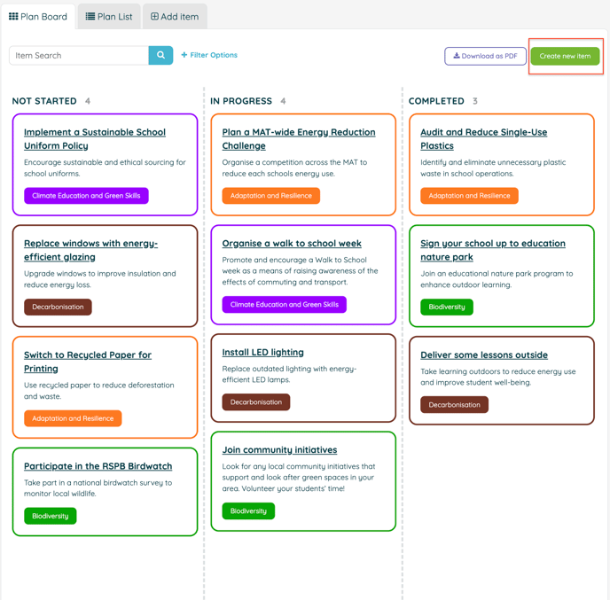Click green Biodiversity tag under Join community initiatives

pyautogui.click(x=248, y=511)
